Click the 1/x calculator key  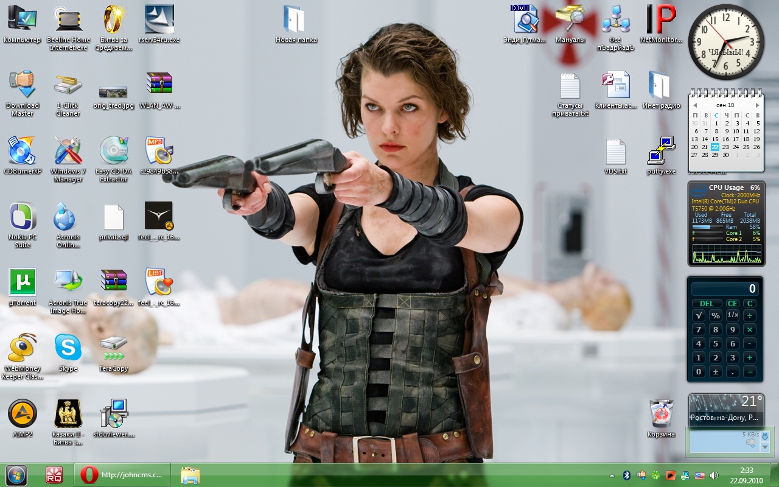733,315
